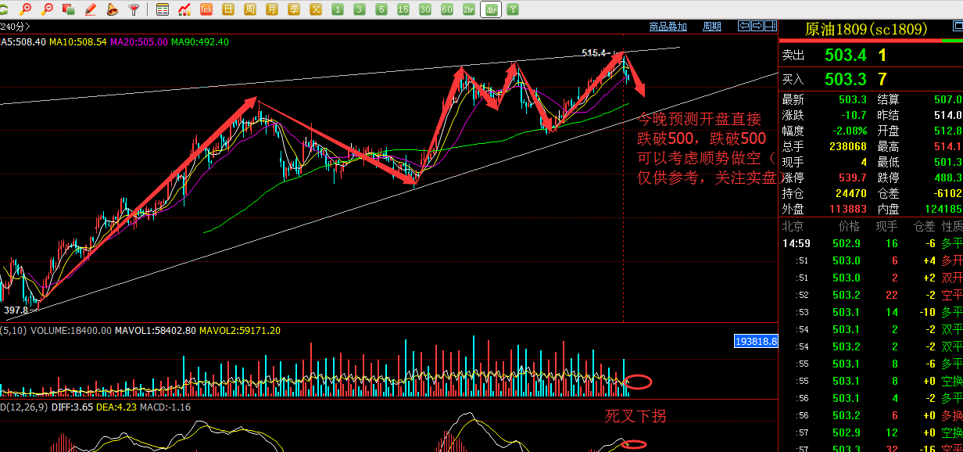Click the 原油1809(sc1809) contract title
Viewport: 963px width, 452px height.
tap(866, 30)
